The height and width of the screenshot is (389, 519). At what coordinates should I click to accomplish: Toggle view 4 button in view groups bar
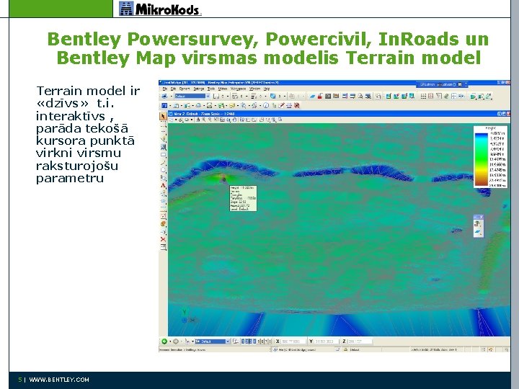tap(254, 341)
